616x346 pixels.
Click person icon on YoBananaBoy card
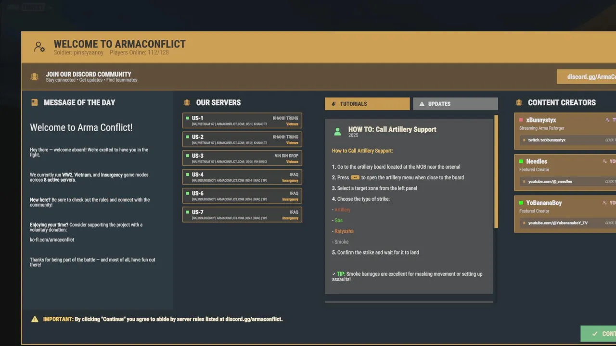[x=605, y=203]
